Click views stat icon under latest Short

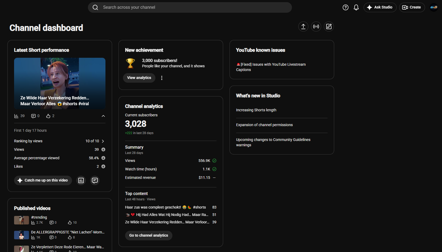point(16,116)
